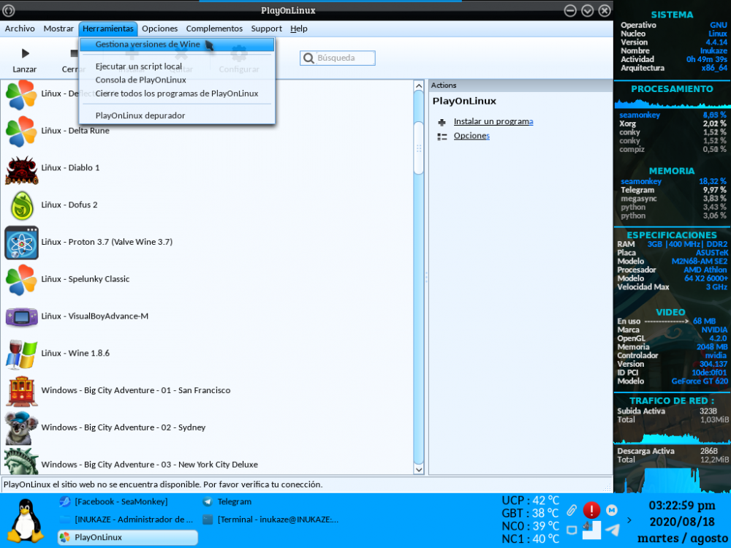The width and height of the screenshot is (731, 548).
Task: Click the red exclamation alert tray icon
Action: point(591,510)
